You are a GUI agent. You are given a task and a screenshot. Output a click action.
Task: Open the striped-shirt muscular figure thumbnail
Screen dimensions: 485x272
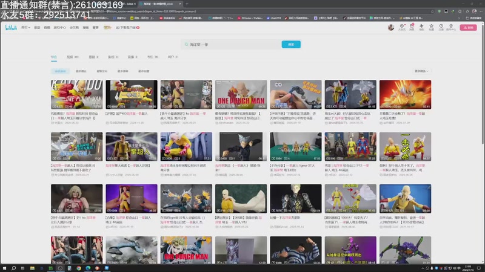(296, 250)
